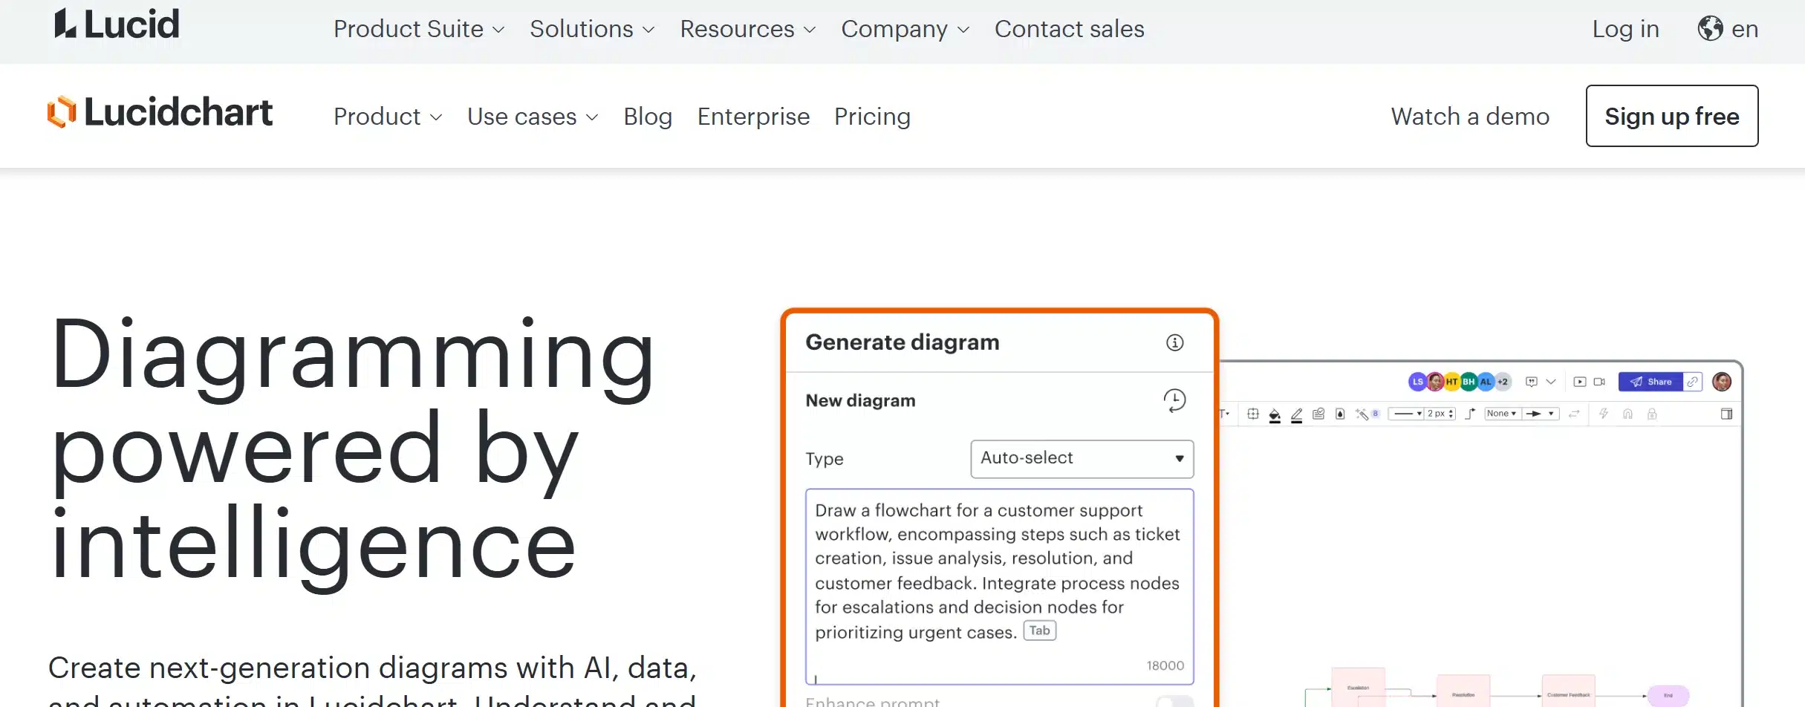The height and width of the screenshot is (707, 1805).
Task: Expand the Resources menu
Action: pyautogui.click(x=748, y=29)
